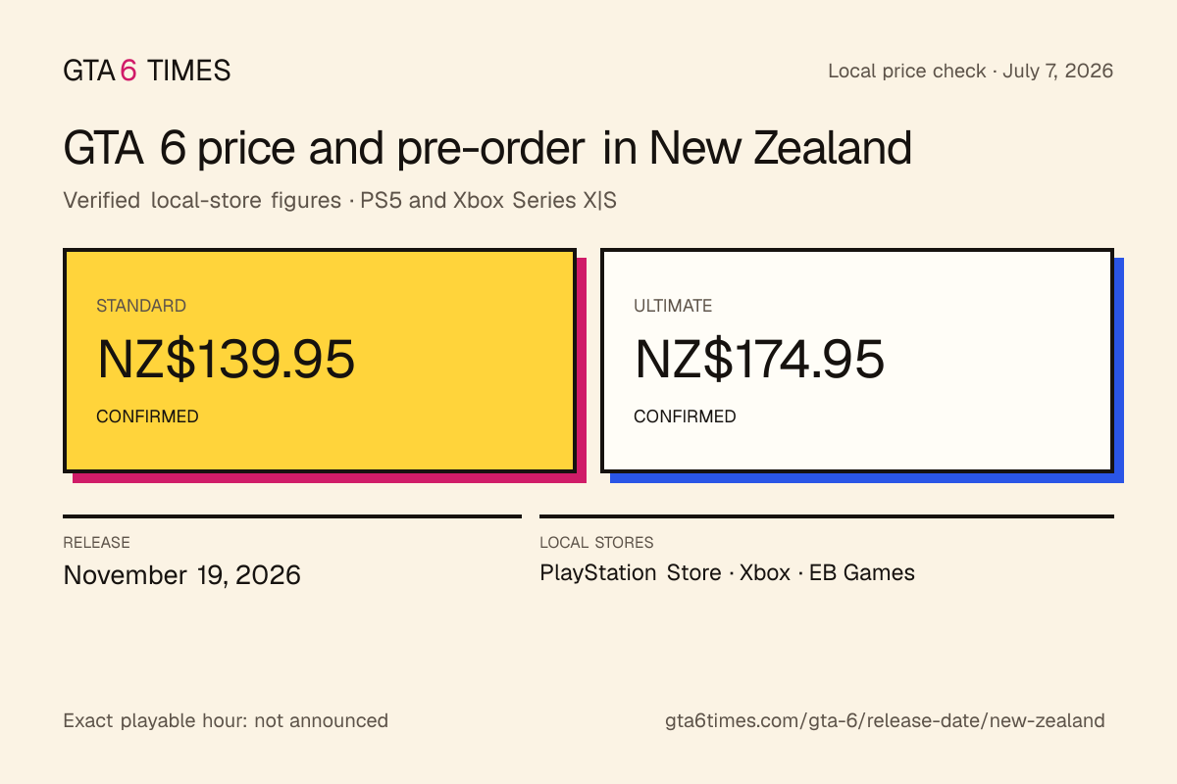Image resolution: width=1177 pixels, height=784 pixels.
Task: Open the Xbox store link
Action: (765, 573)
